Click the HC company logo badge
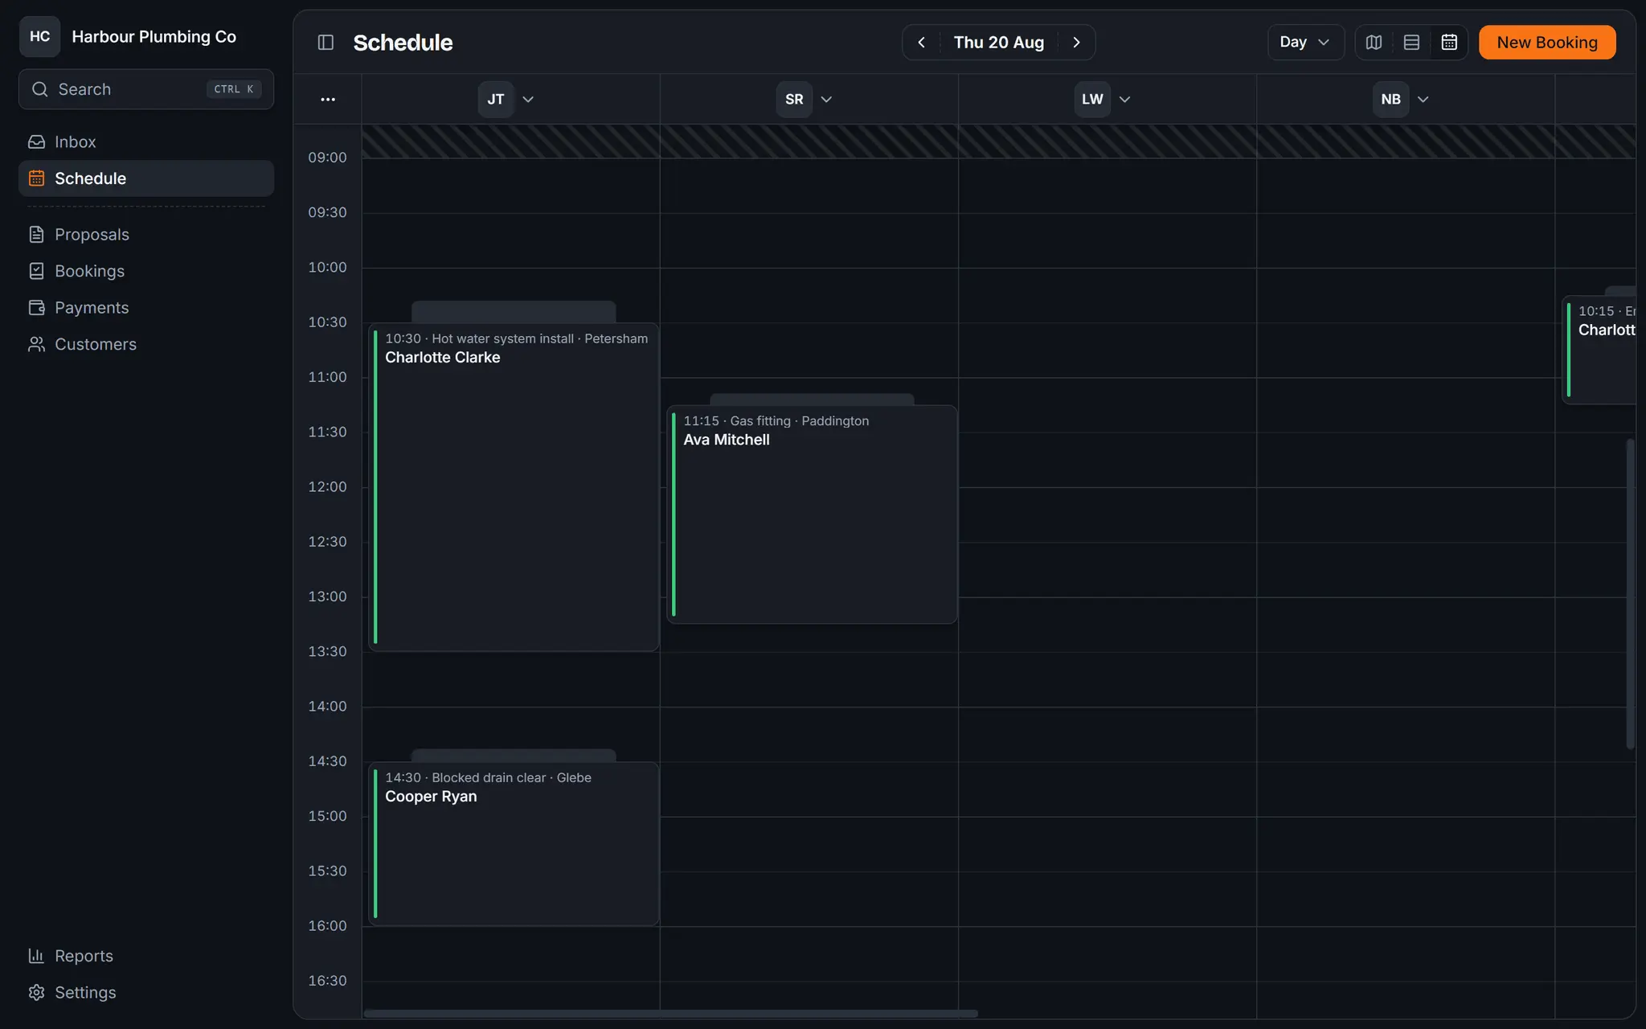The height and width of the screenshot is (1029, 1646). [x=39, y=36]
